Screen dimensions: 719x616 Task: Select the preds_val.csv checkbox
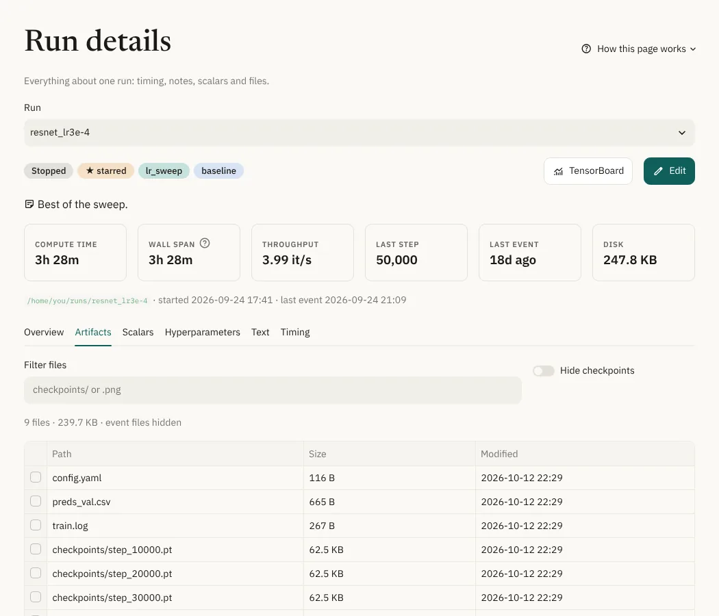coord(36,501)
